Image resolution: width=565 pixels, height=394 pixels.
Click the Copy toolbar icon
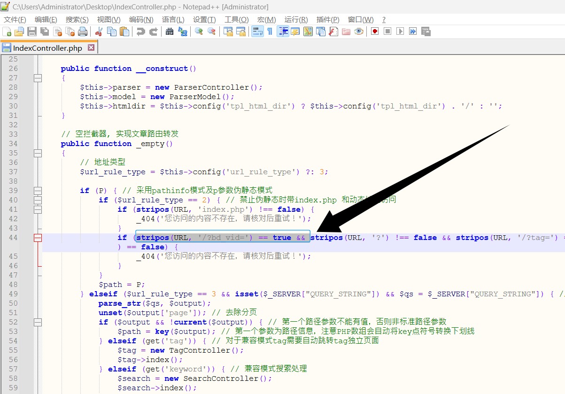[111, 31]
